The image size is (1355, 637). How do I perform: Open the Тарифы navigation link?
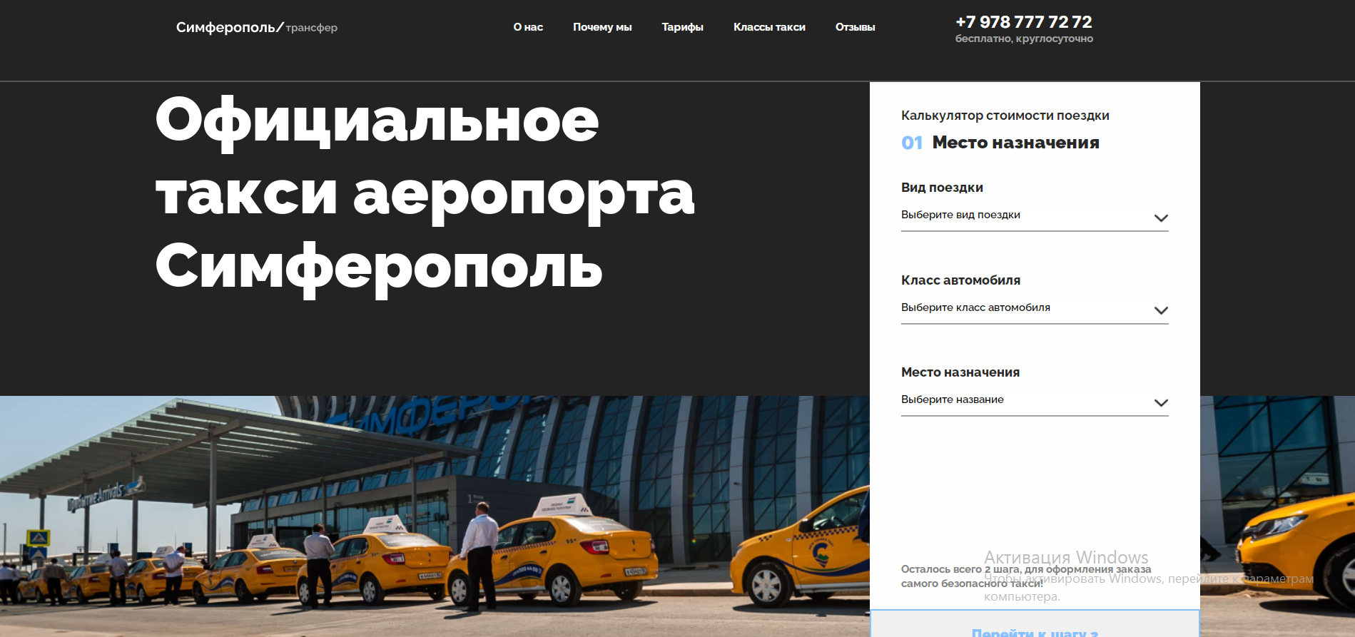pos(682,27)
